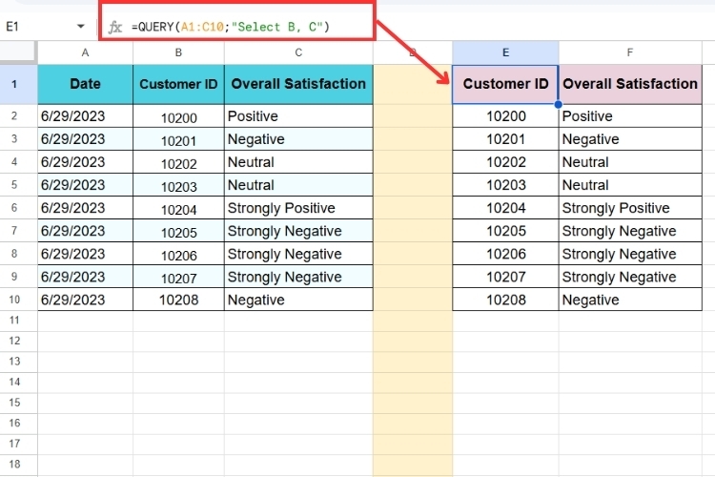Screen dimensions: 715x477
Task: Click the 6/29/2023 date cell in row 10
Action: coord(85,300)
